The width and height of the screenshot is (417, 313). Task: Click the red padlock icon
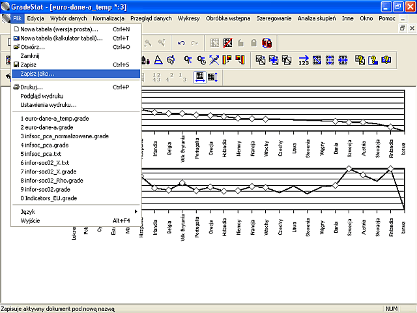coord(266,43)
